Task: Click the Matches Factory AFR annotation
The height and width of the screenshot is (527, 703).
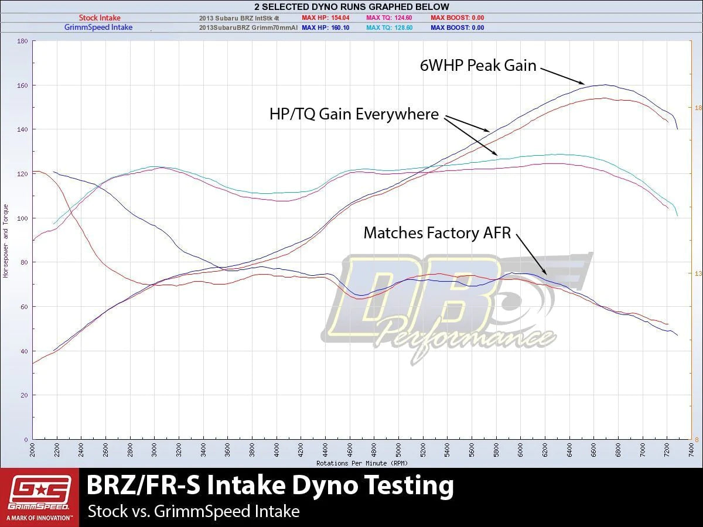Action: click(437, 233)
